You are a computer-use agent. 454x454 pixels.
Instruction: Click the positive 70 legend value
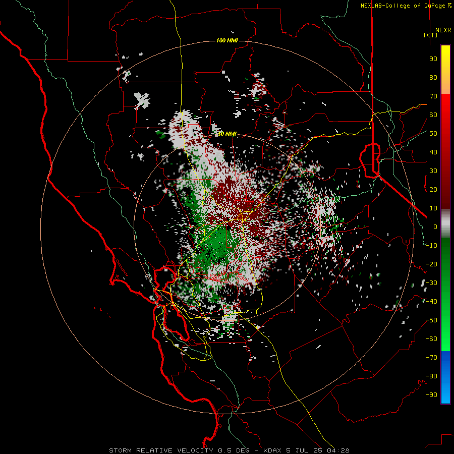click(x=433, y=96)
